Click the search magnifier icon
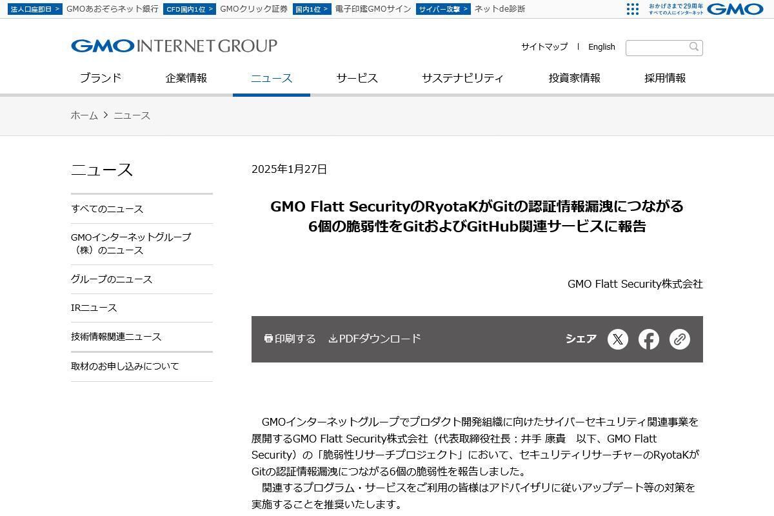The width and height of the screenshot is (774, 516). click(x=694, y=47)
